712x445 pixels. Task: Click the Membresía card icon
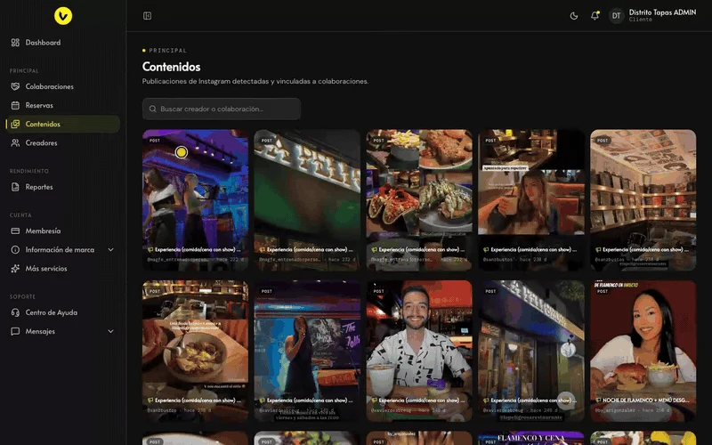pyautogui.click(x=15, y=231)
